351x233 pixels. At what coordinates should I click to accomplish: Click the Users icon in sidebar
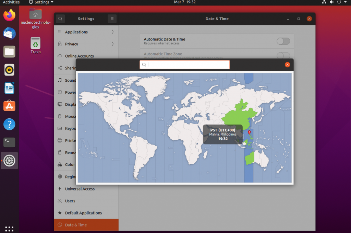[60, 201]
